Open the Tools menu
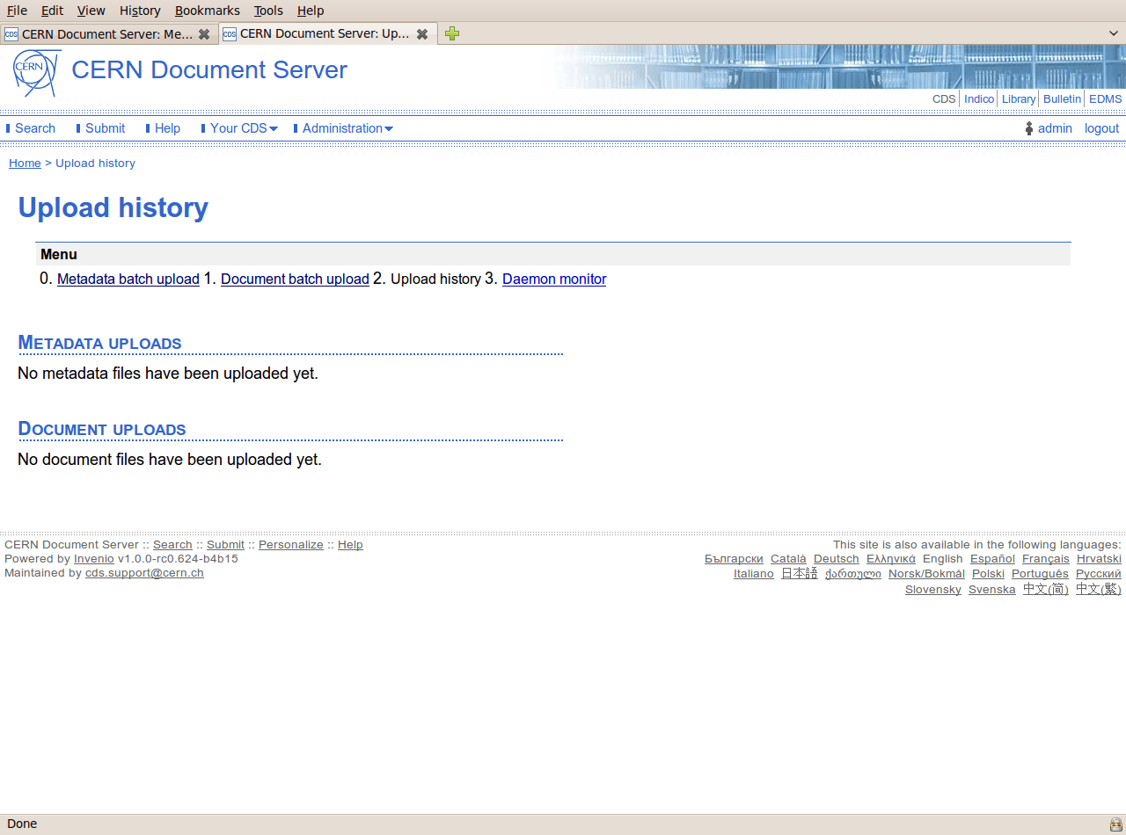The width and height of the screenshot is (1126, 835). [x=268, y=11]
